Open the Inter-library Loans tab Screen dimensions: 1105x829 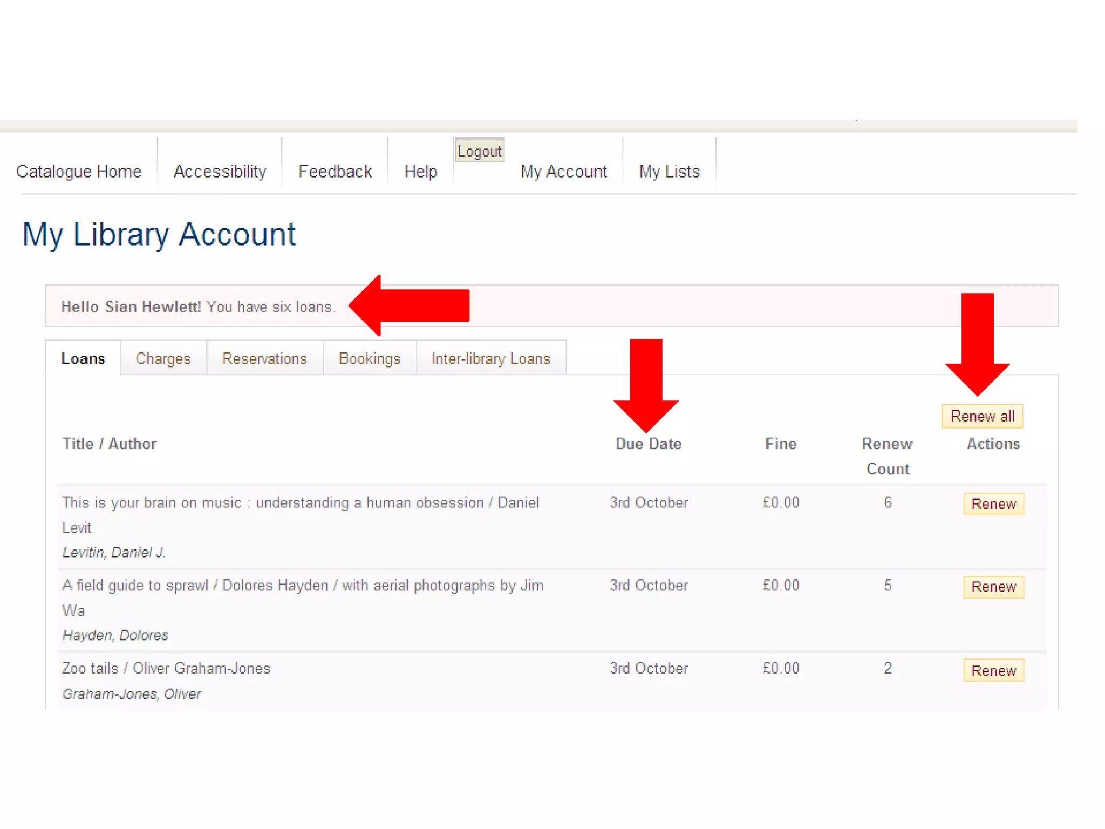coord(491,358)
